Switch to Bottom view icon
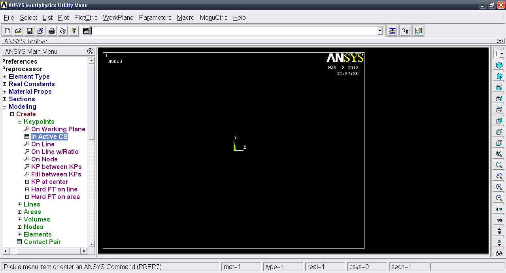Screen dimensions: 506x273 499,143
